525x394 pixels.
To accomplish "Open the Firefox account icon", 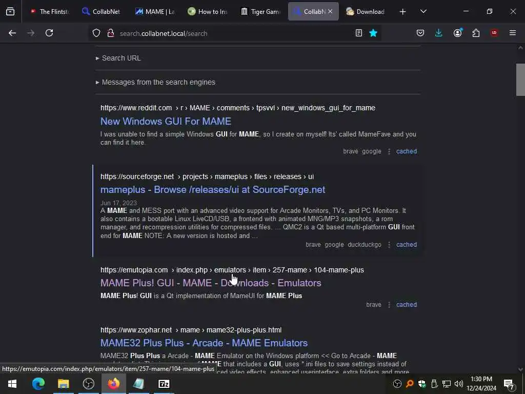I will tap(457, 32).
